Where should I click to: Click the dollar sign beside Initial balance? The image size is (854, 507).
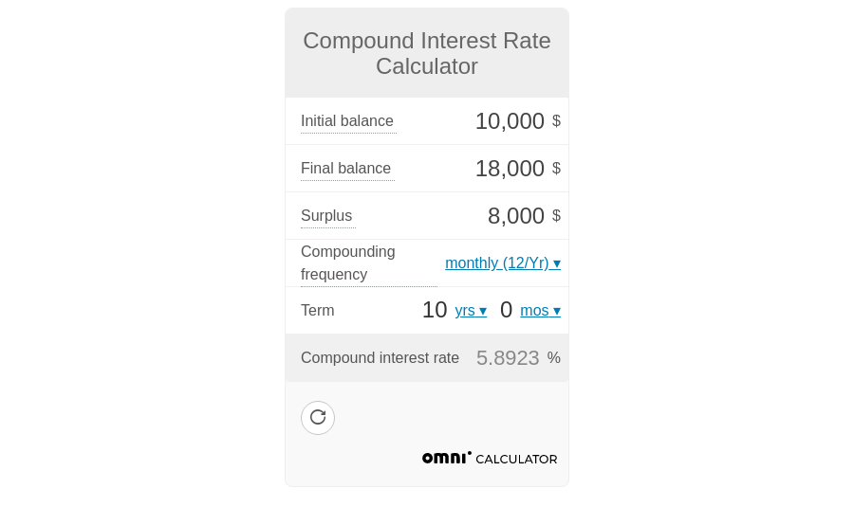556,121
